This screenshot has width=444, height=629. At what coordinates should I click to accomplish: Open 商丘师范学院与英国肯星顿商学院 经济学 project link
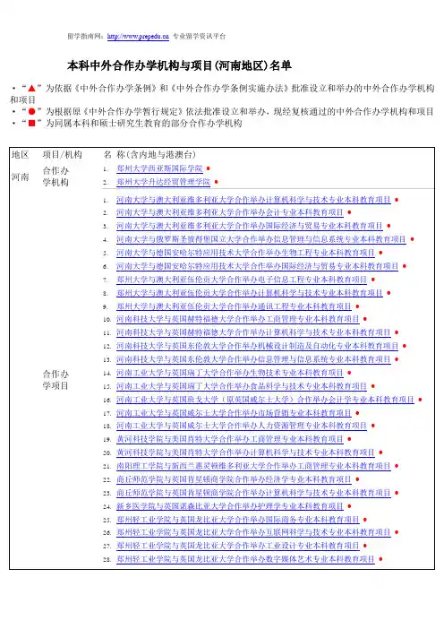(234, 479)
